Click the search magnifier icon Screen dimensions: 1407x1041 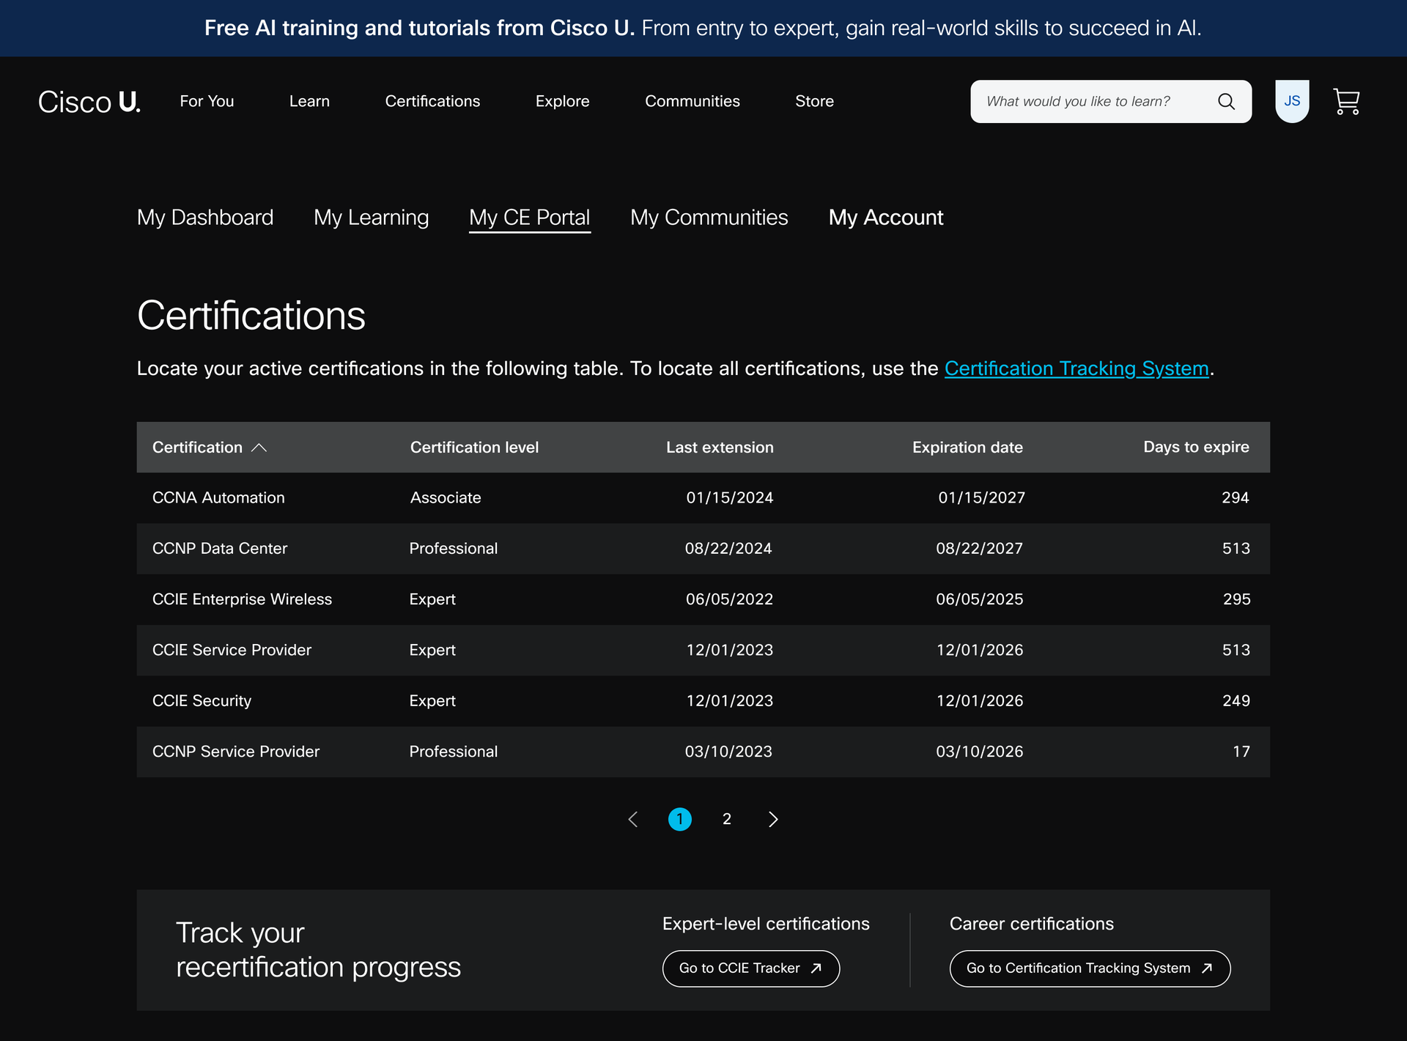pyautogui.click(x=1226, y=102)
